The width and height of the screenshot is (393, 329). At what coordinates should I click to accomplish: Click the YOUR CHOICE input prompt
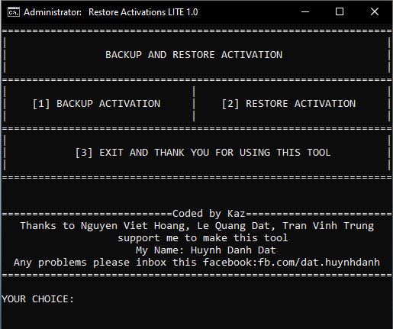(37, 299)
